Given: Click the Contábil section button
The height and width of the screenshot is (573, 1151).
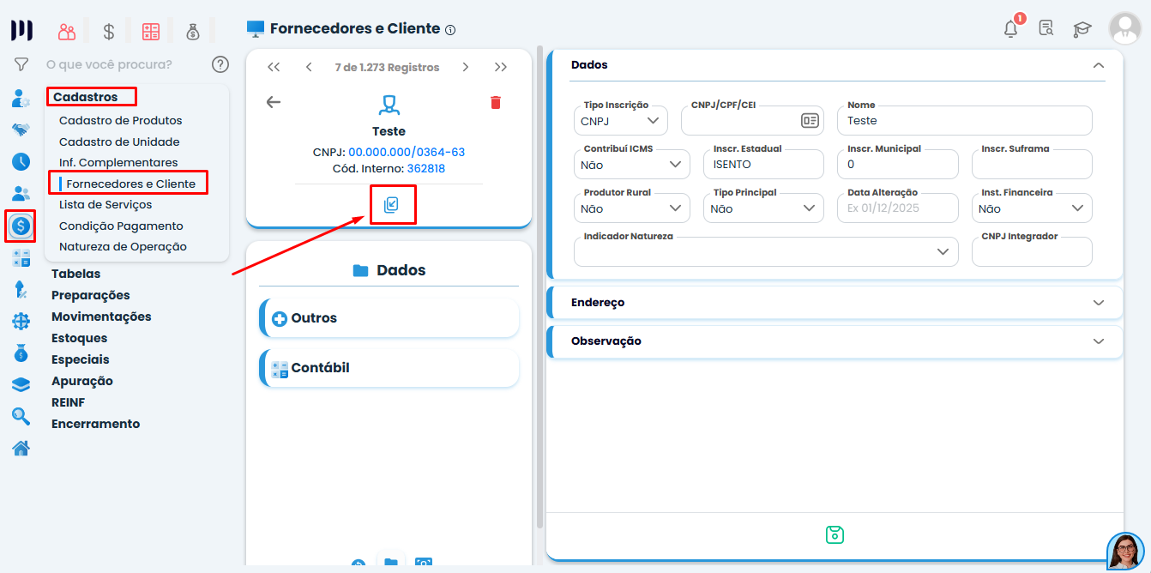Looking at the screenshot, I should click(x=389, y=368).
